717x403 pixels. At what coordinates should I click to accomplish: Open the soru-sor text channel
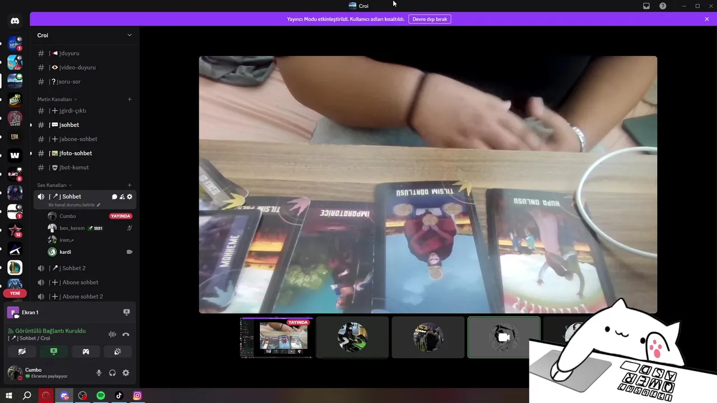tap(84, 82)
